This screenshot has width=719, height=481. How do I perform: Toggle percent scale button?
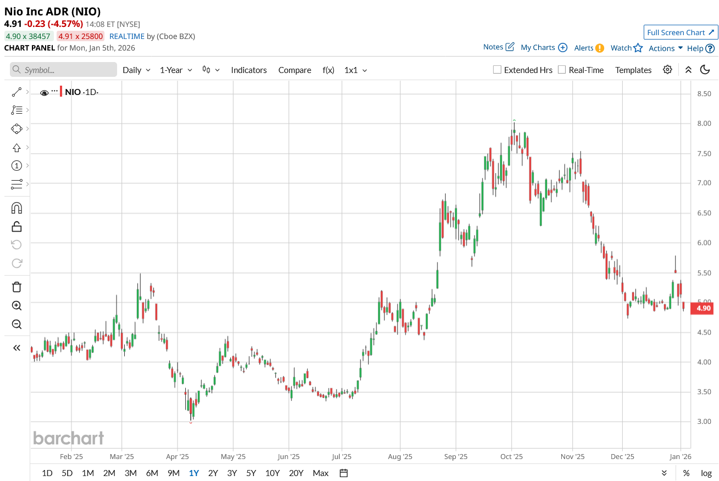click(686, 473)
